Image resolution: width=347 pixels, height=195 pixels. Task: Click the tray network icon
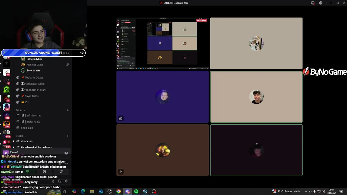319,191
